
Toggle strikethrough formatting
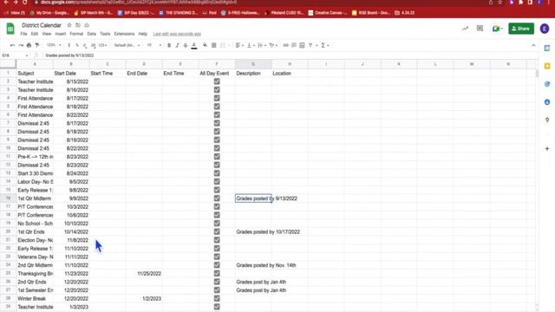(186, 45)
